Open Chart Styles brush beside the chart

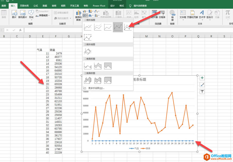202,84
